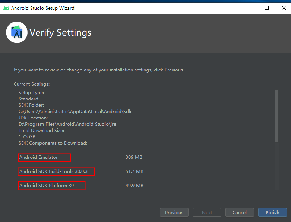The height and width of the screenshot is (222, 291).
Task: Click the Finish button
Action: click(x=272, y=212)
